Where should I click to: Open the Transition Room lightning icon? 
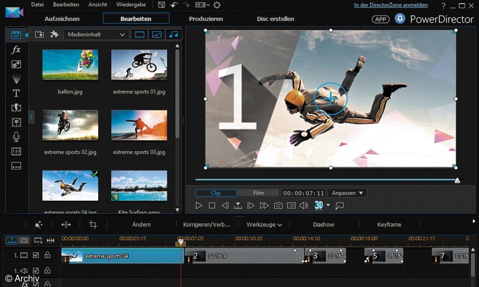pos(16,108)
